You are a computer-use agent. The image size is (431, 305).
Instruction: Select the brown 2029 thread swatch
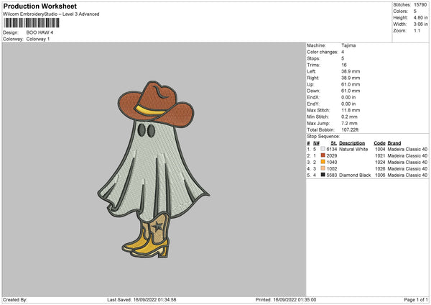[x=323, y=155]
